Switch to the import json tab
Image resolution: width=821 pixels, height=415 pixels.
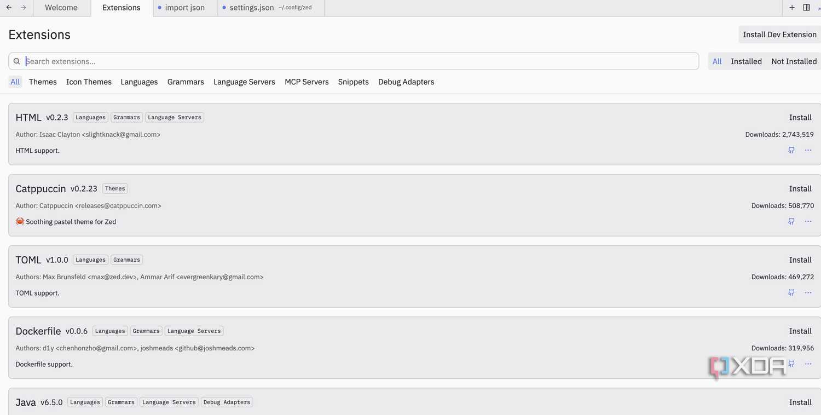[x=185, y=8]
